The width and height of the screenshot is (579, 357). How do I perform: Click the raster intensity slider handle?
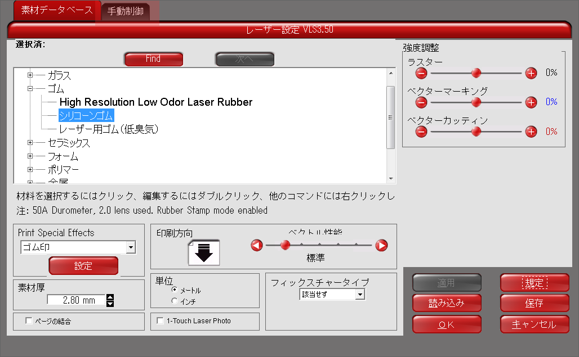pyautogui.click(x=476, y=73)
